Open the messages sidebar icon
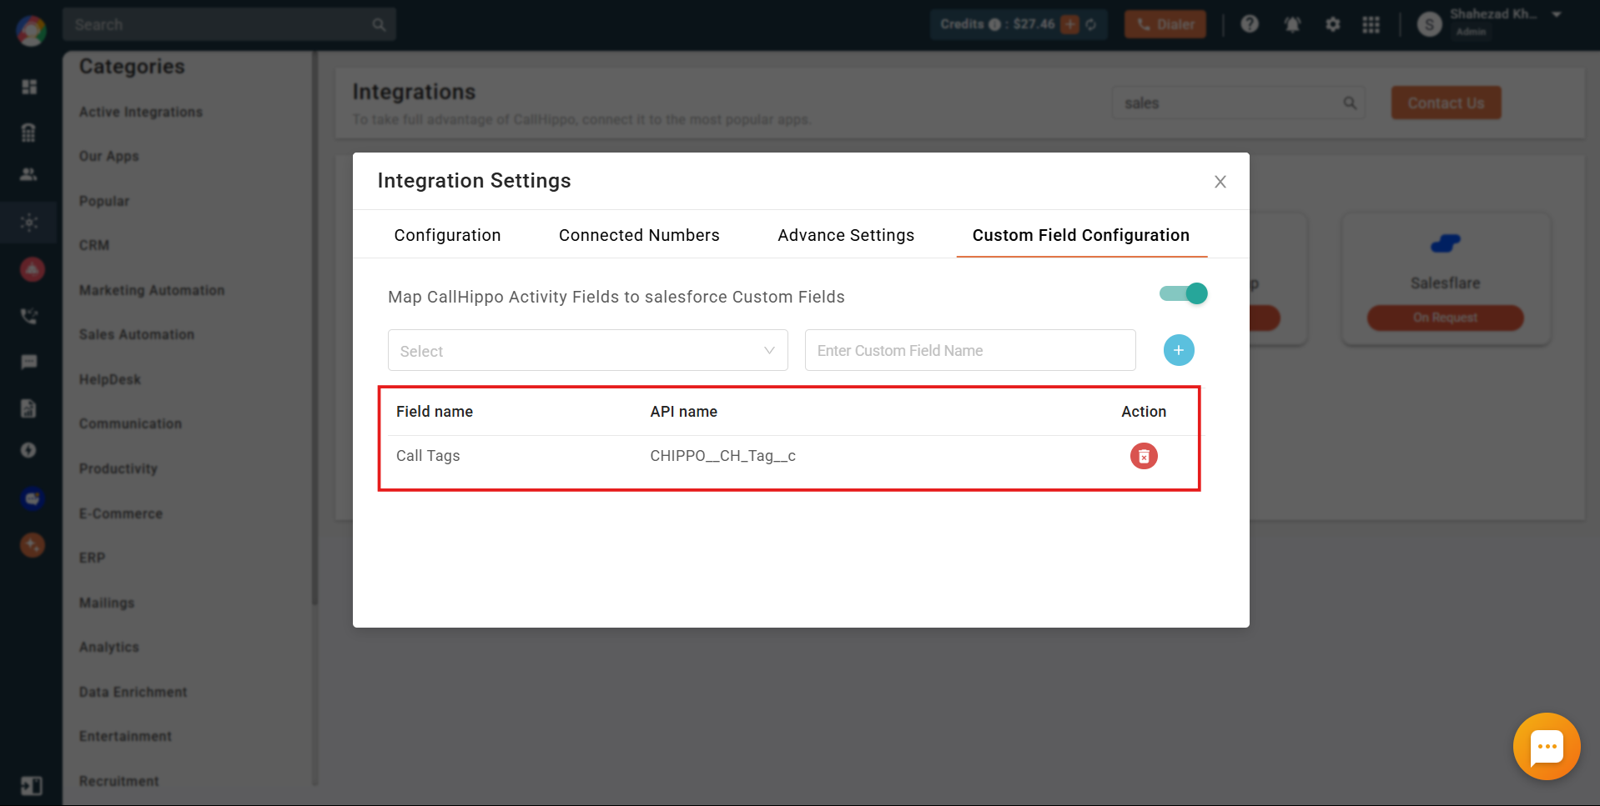Image resolution: width=1600 pixels, height=806 pixels. [29, 362]
